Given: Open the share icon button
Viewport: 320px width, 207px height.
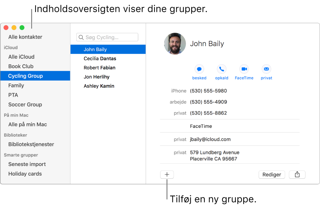Looking at the screenshot, I should (297, 175).
